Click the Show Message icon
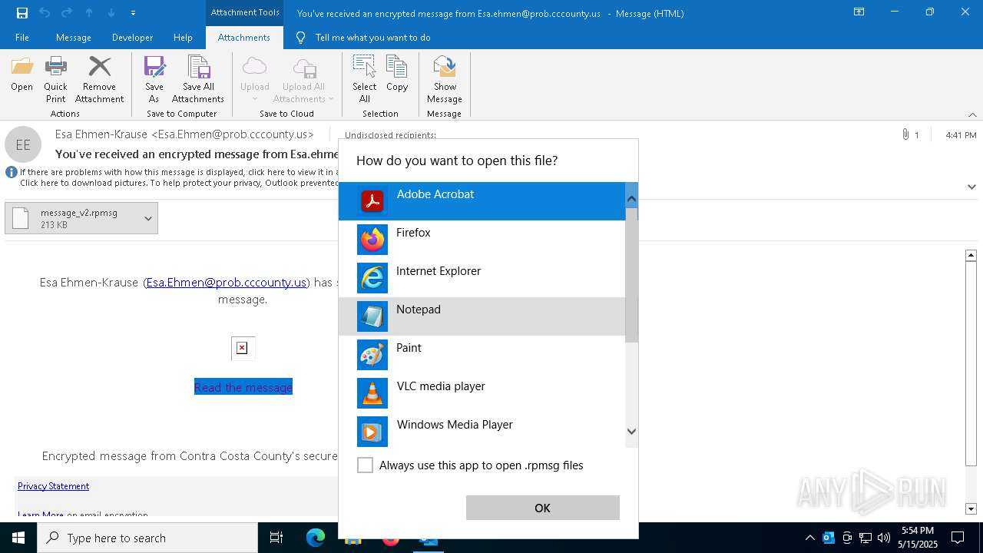 point(445,80)
